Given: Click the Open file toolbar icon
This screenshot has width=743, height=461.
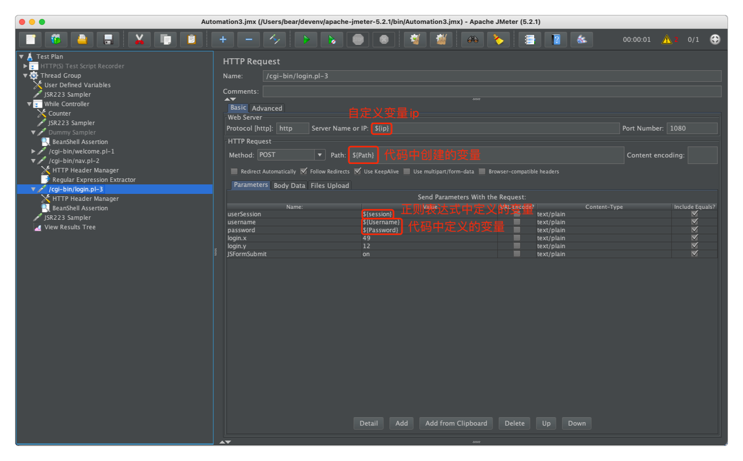Looking at the screenshot, I should pyautogui.click(x=82, y=39).
